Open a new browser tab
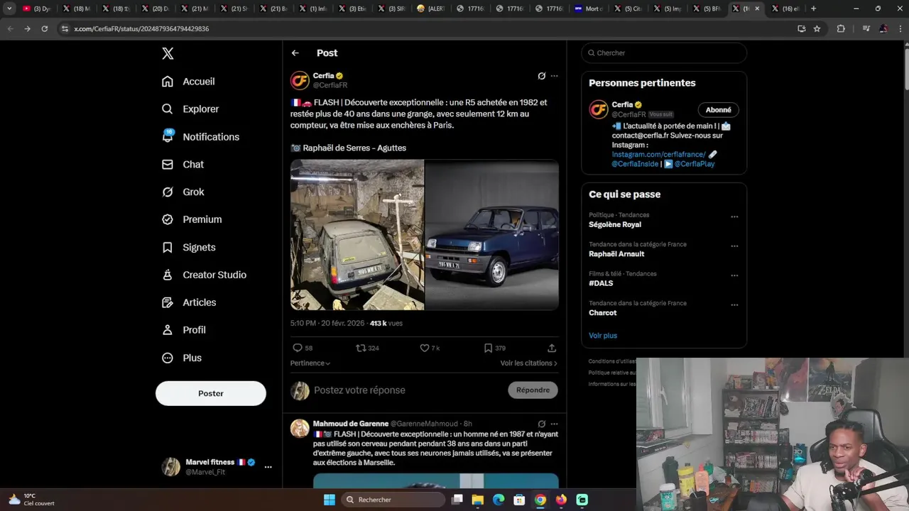Screen dimensions: 909x511 tap(814, 9)
